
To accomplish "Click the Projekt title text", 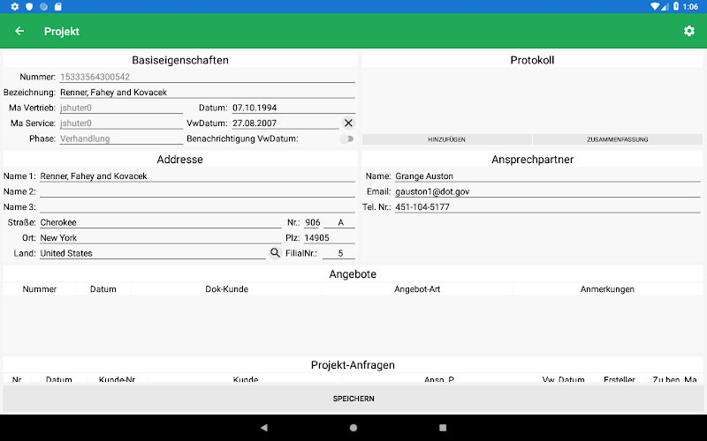I will 62,32.
